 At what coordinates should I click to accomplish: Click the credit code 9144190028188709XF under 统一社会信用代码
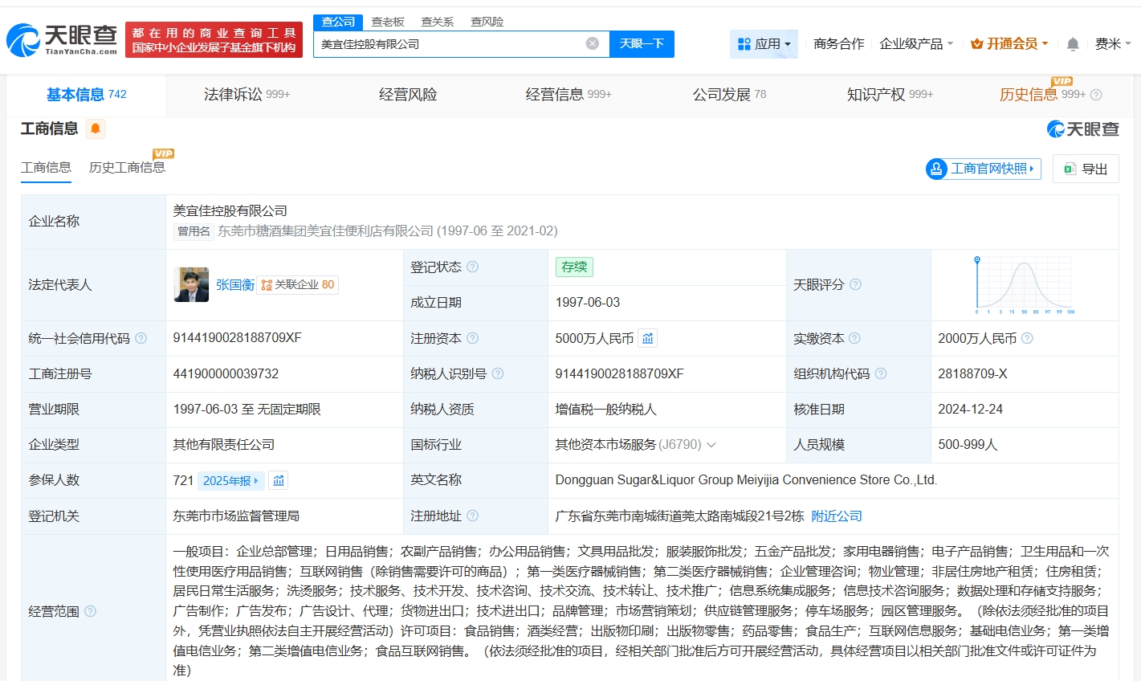pos(238,338)
